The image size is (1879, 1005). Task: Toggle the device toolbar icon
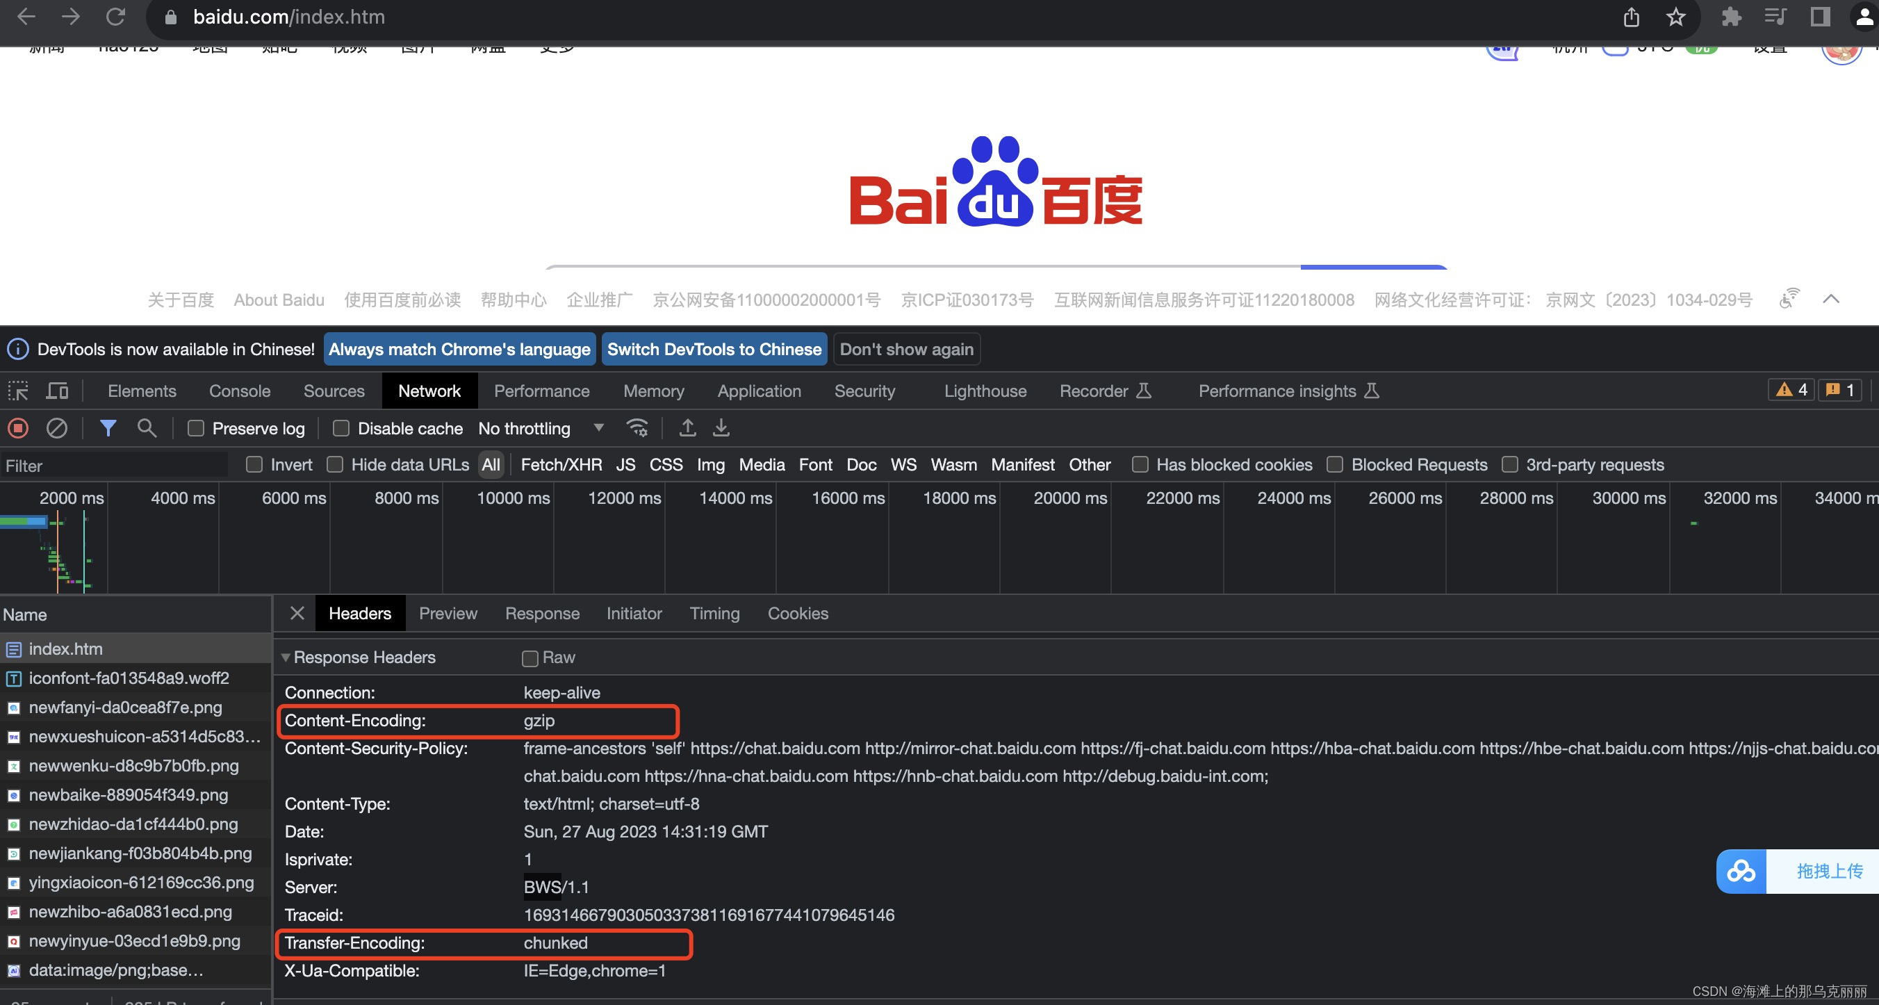tap(57, 391)
